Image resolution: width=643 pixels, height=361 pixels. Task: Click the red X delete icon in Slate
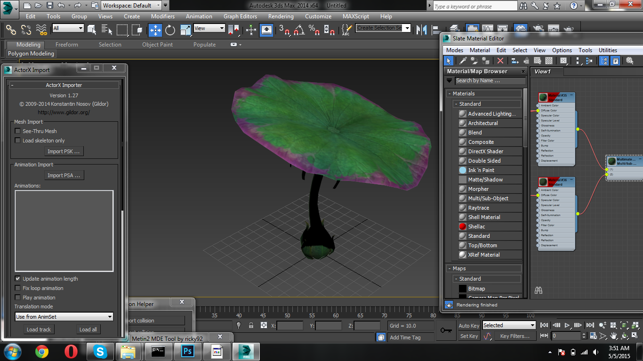(x=500, y=61)
